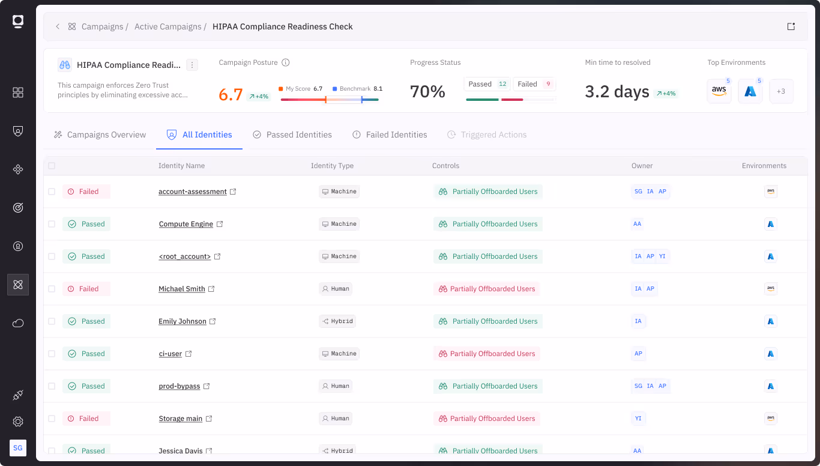Open external link icon for prod-bypass
The height and width of the screenshot is (466, 820).
click(x=207, y=386)
